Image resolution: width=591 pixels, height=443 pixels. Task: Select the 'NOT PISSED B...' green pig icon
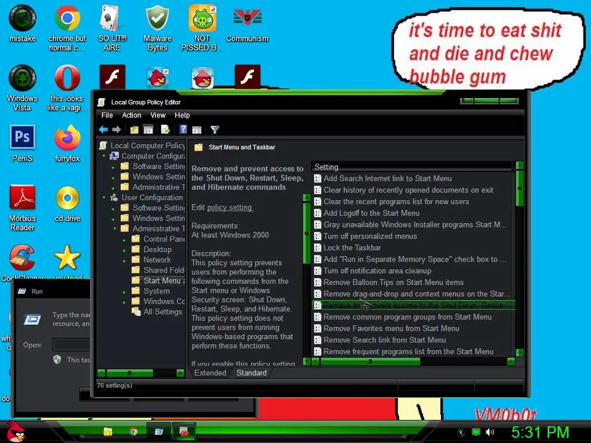click(202, 28)
